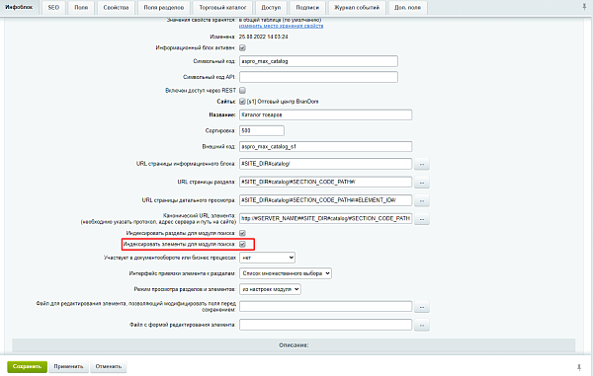
Task: Select the Инфоблок tab
Action: point(19,8)
